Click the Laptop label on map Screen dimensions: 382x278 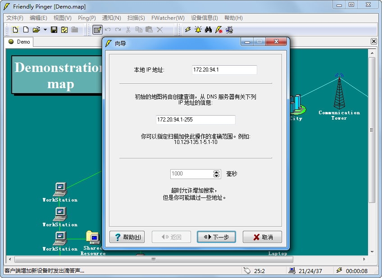[278, 253]
